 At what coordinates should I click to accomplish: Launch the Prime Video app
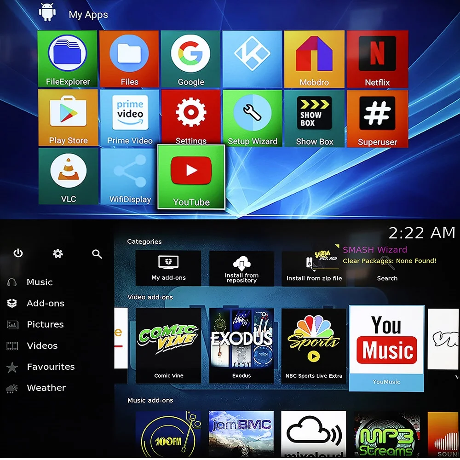tap(130, 118)
